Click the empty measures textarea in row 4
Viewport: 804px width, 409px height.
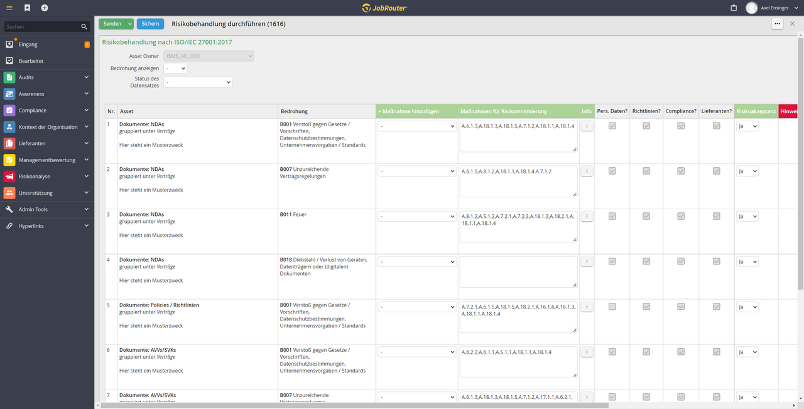[518, 272]
